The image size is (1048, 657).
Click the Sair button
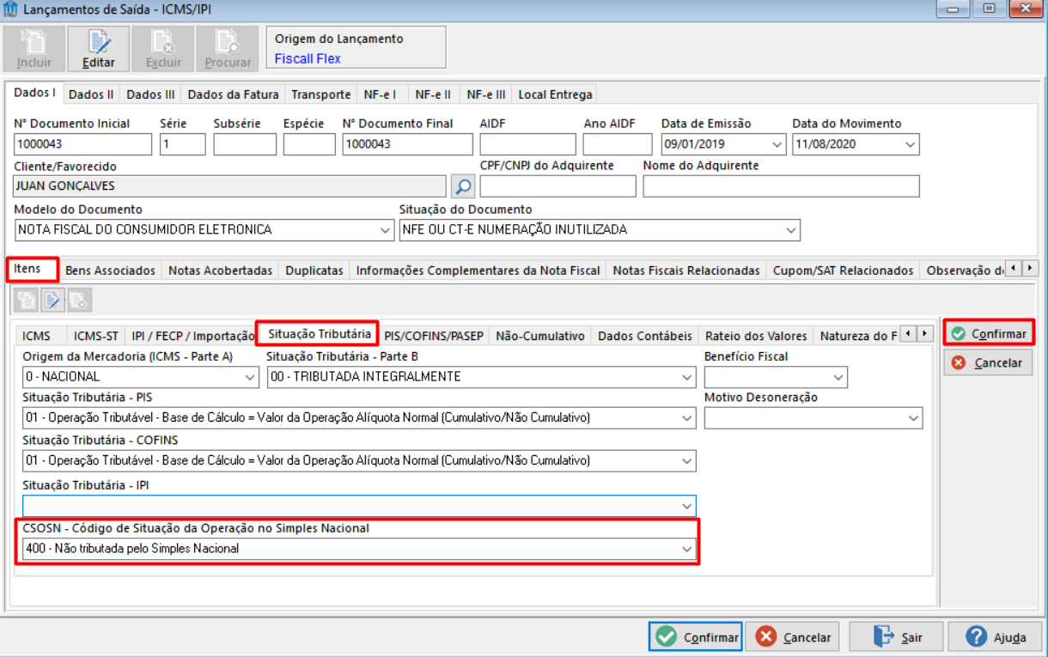click(x=897, y=637)
